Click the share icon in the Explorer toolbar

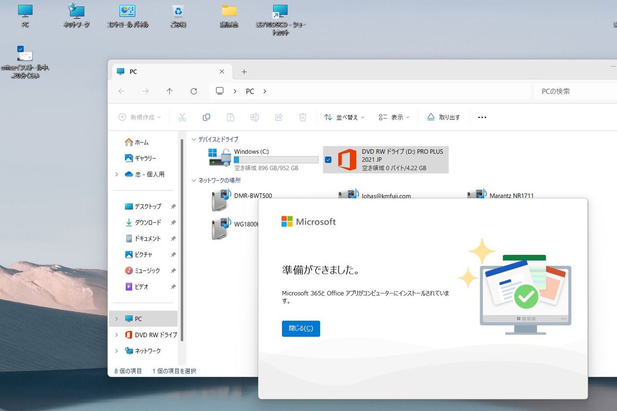pos(279,117)
